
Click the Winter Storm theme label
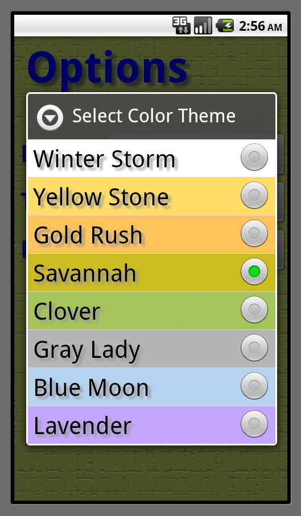pyautogui.click(x=104, y=159)
